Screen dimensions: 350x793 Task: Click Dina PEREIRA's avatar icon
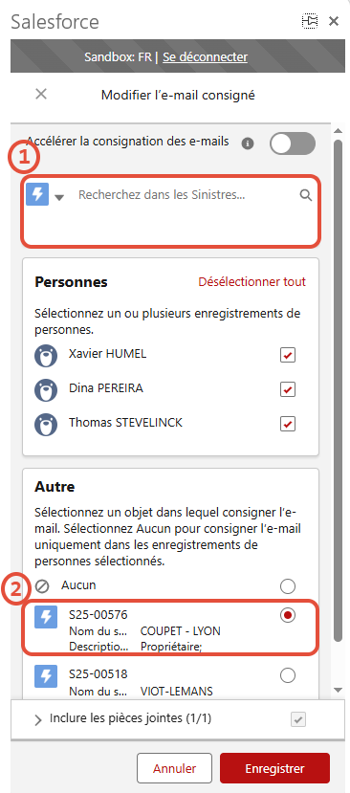46,390
